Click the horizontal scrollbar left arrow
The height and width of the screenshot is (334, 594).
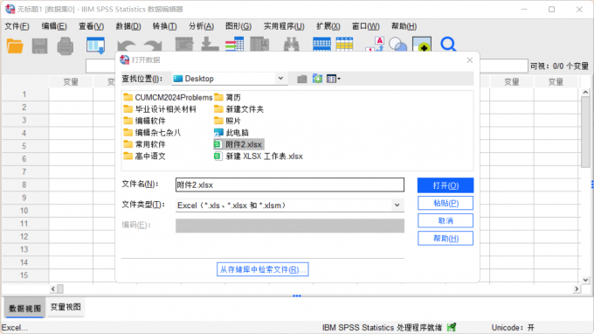(53, 289)
